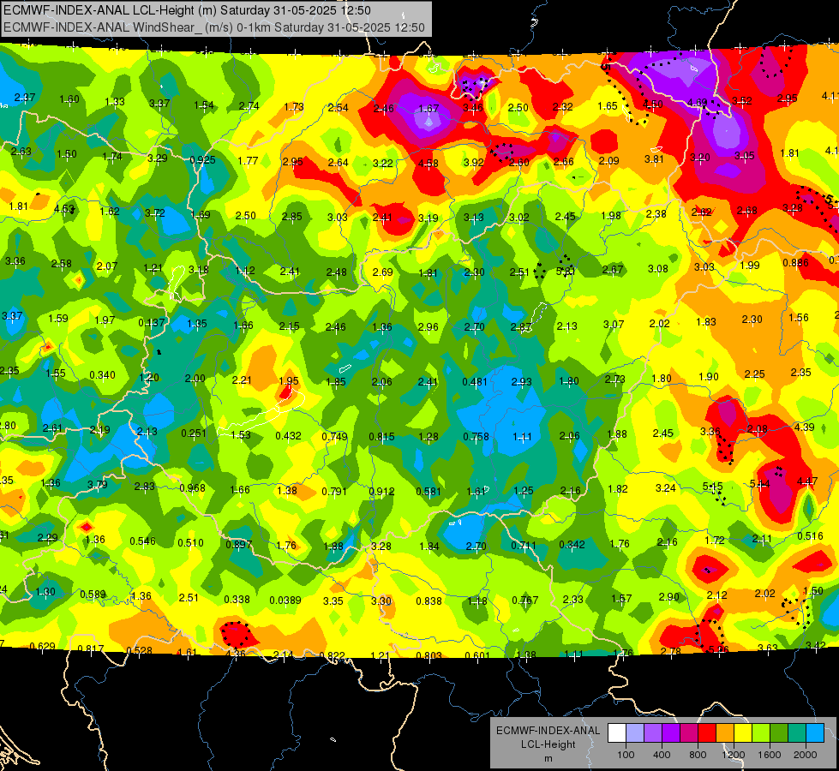Click the wind shear value 4.69
The height and width of the screenshot is (771, 839).
698,103
